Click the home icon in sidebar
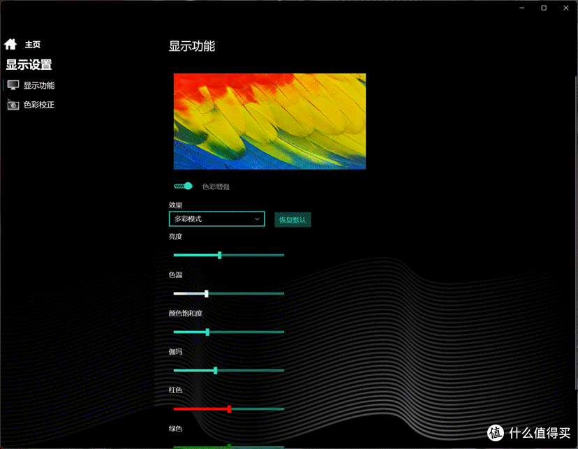This screenshot has width=578, height=449. click(10, 44)
